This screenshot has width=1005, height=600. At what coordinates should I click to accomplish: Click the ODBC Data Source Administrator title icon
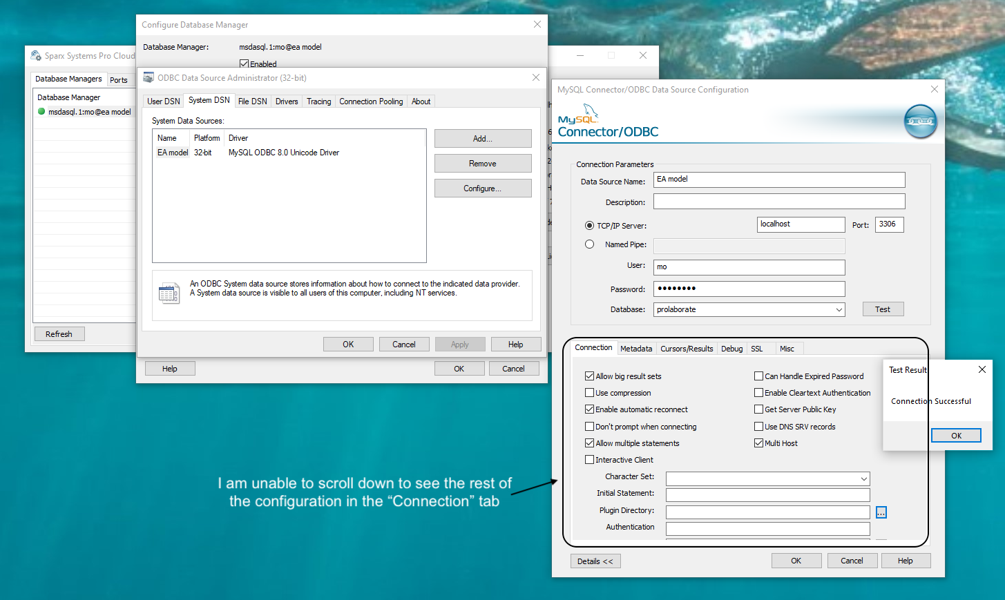[x=149, y=77]
